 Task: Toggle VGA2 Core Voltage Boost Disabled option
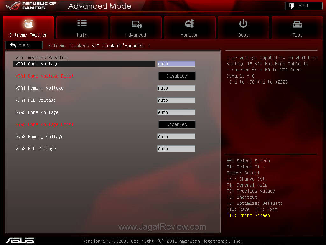click(177, 124)
